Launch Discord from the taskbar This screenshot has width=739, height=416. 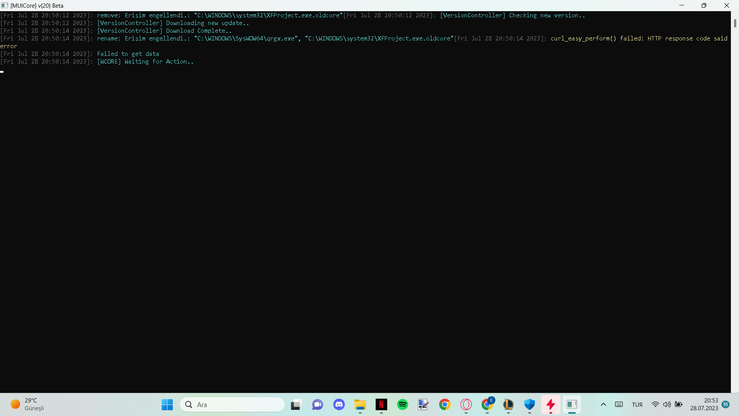[339, 404]
